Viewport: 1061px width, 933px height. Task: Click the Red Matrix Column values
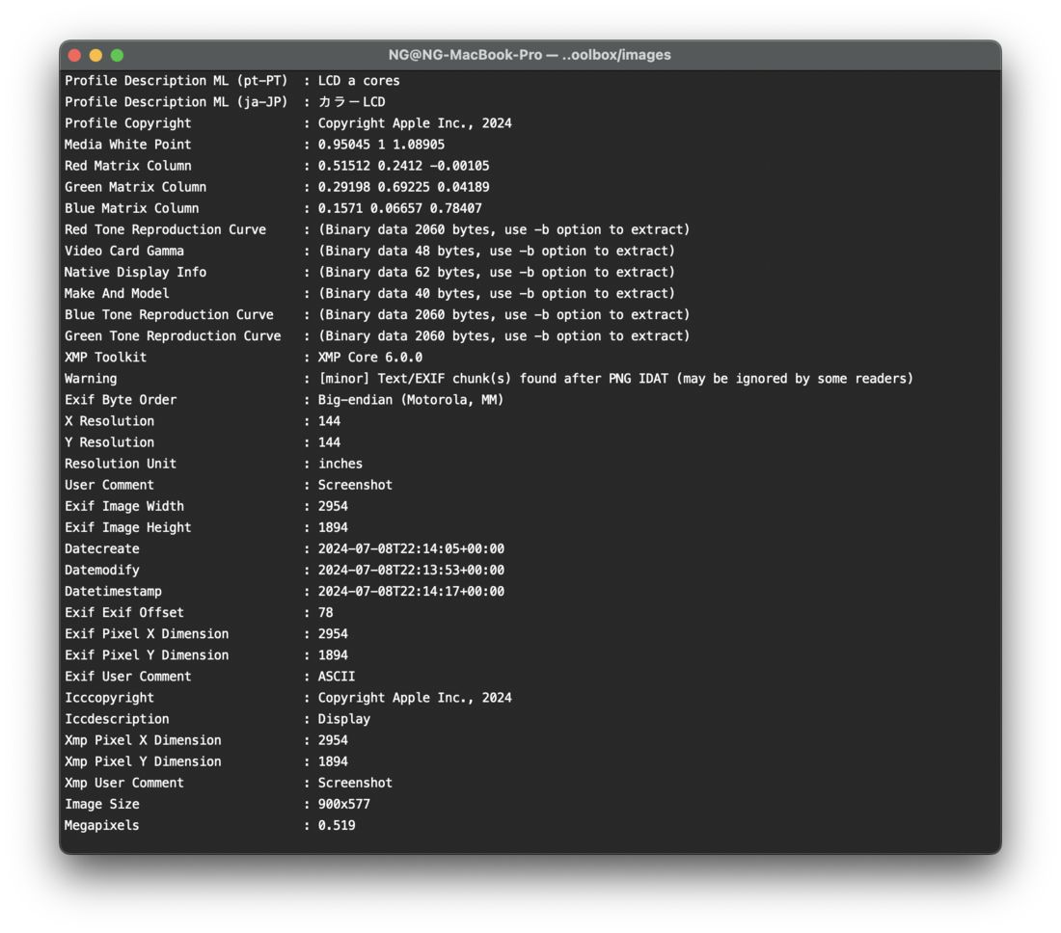[x=403, y=166]
